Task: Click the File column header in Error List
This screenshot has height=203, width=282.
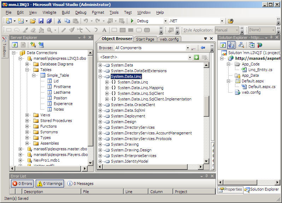Action: click(x=102, y=192)
